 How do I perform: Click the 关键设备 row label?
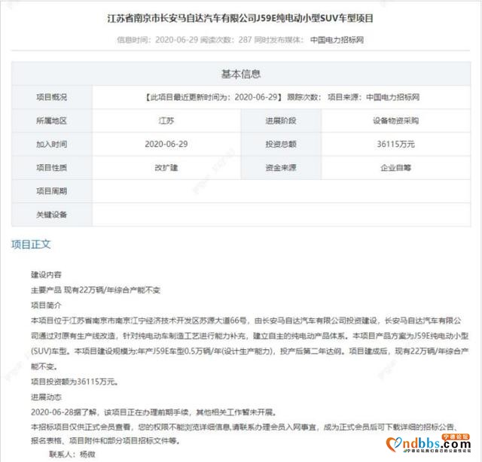(52, 214)
